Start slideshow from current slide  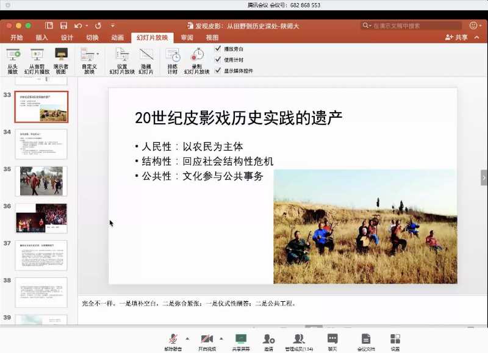(37, 55)
